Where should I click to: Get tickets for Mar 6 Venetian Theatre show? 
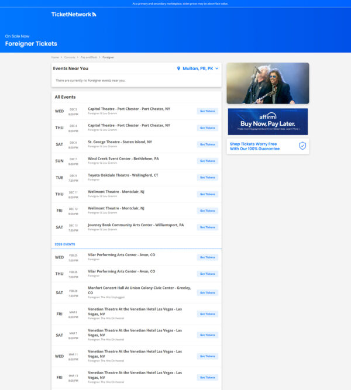(x=207, y=314)
